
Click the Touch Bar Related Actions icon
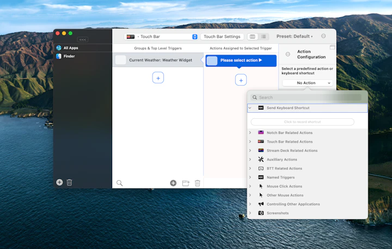261,142
